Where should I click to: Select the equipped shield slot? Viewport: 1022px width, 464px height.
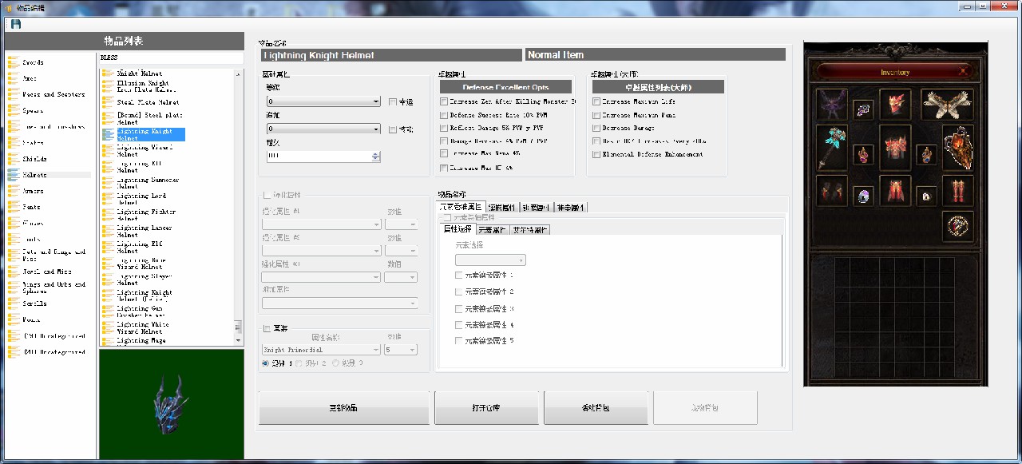pos(957,147)
